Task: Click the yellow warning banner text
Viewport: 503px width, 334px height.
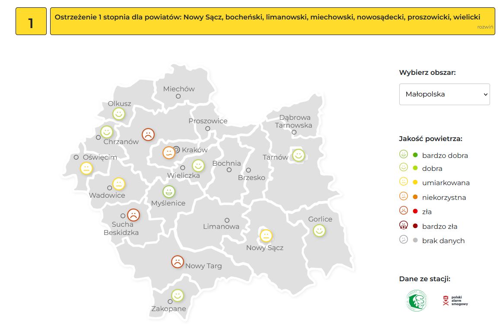Action: (x=267, y=17)
